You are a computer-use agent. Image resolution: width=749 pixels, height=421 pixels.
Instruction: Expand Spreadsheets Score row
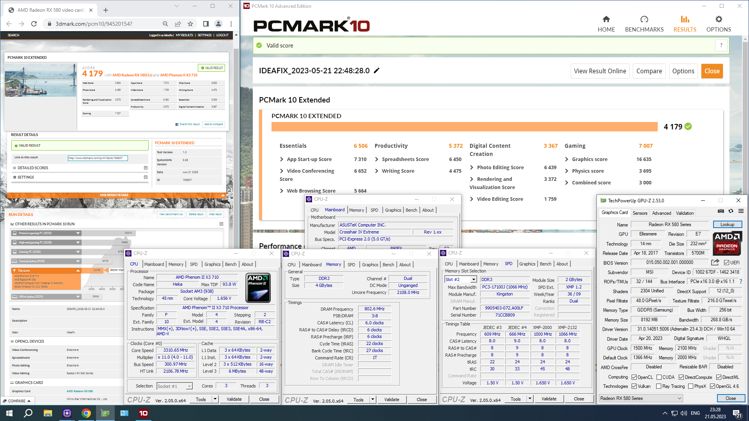pyautogui.click(x=377, y=159)
